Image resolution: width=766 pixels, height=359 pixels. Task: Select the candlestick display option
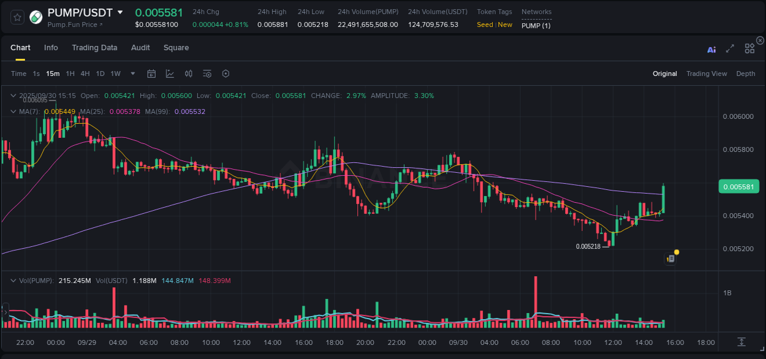(189, 74)
